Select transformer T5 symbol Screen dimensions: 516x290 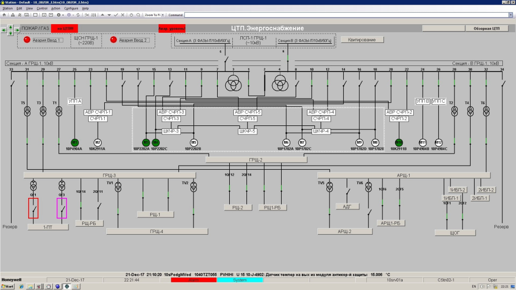pos(27,111)
